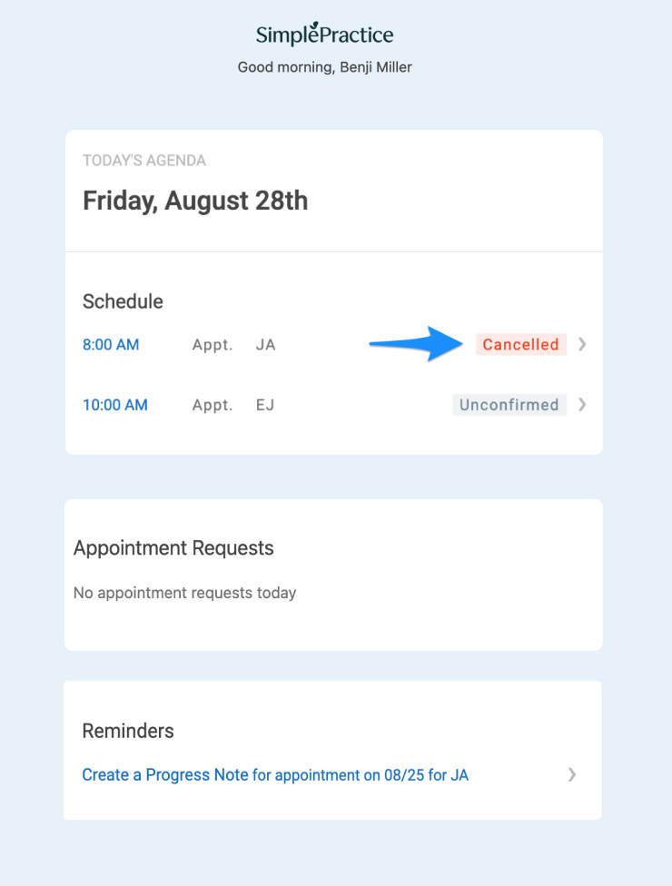The width and height of the screenshot is (672, 886).
Task: Click the SimplePractice logo
Action: coord(324,34)
